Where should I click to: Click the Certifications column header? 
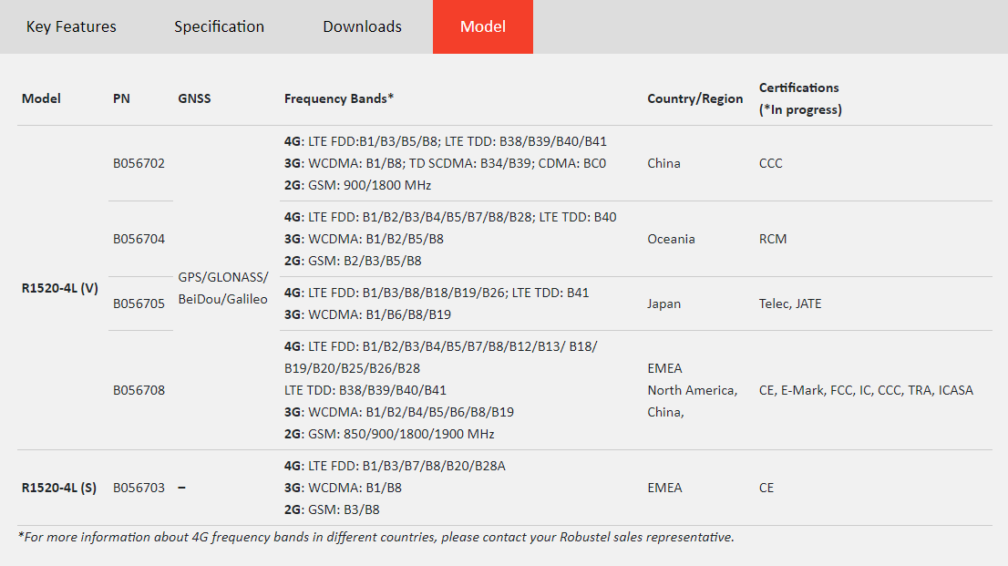pyautogui.click(x=799, y=98)
